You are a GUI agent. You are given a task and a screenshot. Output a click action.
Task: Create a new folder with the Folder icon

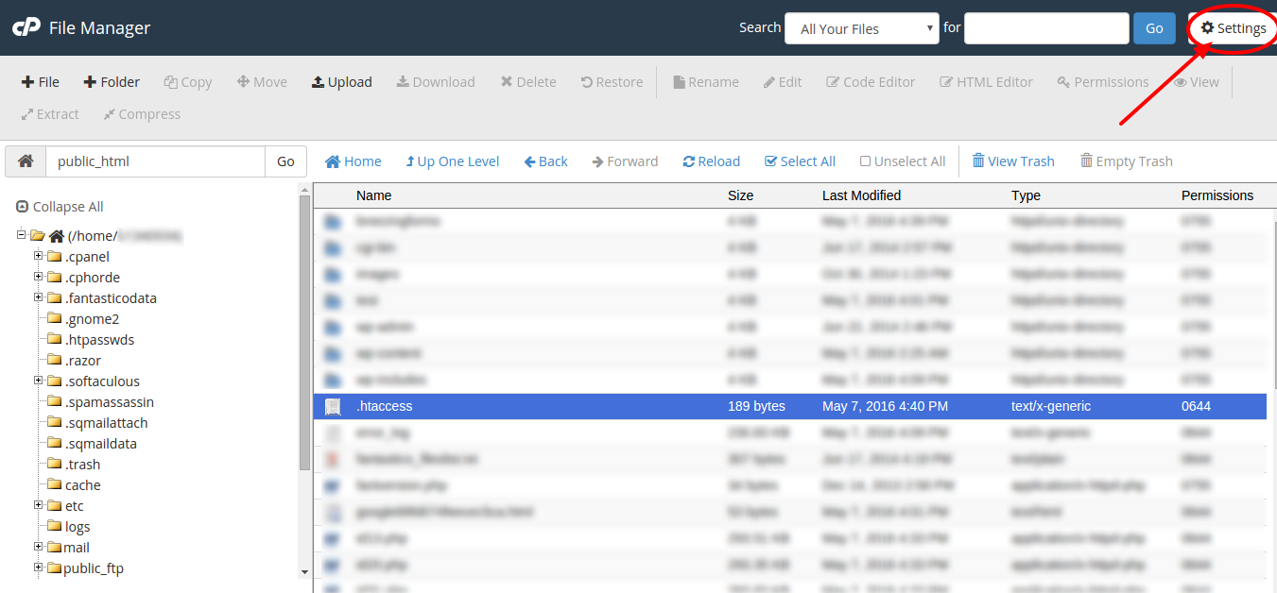pos(112,82)
